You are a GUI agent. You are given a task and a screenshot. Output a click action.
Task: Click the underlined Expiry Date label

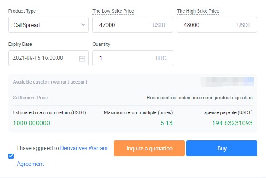point(20,44)
